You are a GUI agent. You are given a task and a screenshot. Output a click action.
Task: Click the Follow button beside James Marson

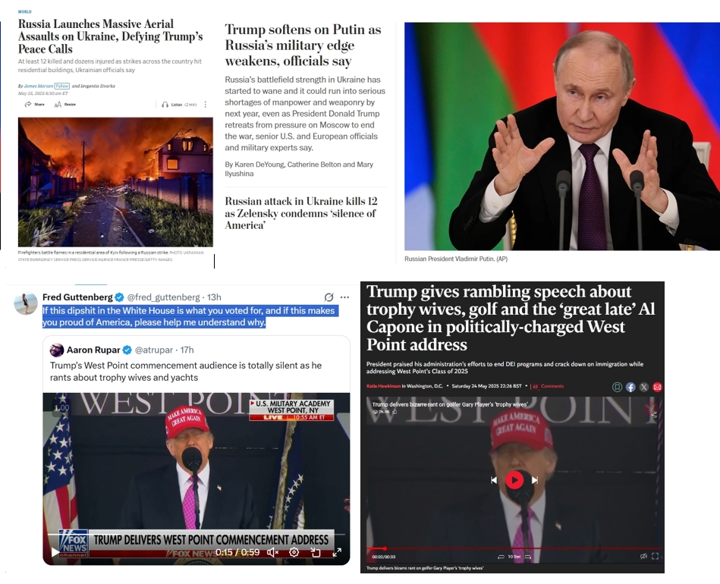pyautogui.click(x=62, y=86)
